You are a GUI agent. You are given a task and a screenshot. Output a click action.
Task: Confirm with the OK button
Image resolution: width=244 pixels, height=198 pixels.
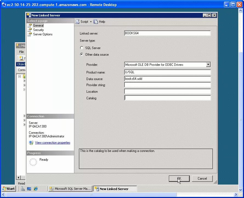click(x=179, y=179)
